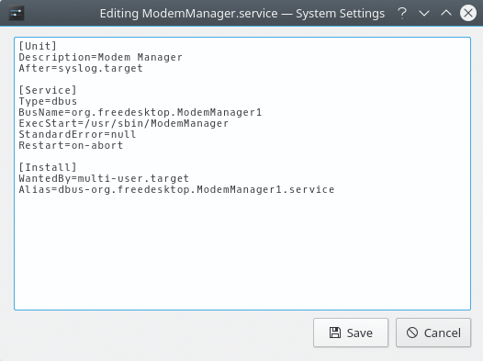
Task: Place cursor in Description=Modem Manager line
Action: [100, 57]
